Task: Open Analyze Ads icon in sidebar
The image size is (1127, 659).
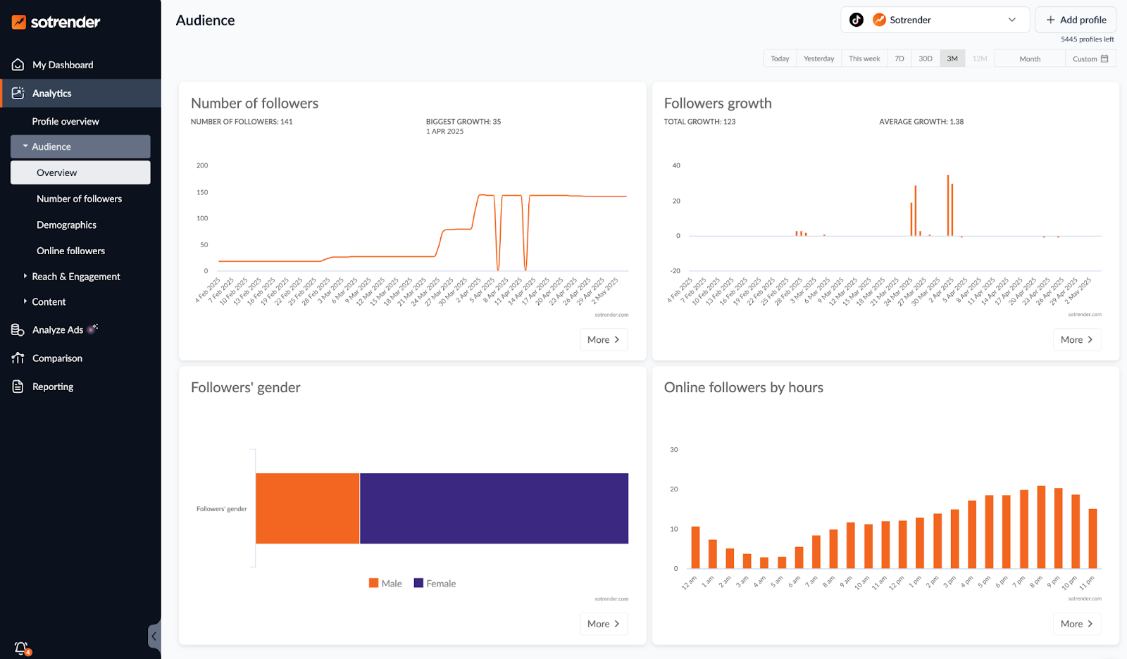Action: click(18, 329)
